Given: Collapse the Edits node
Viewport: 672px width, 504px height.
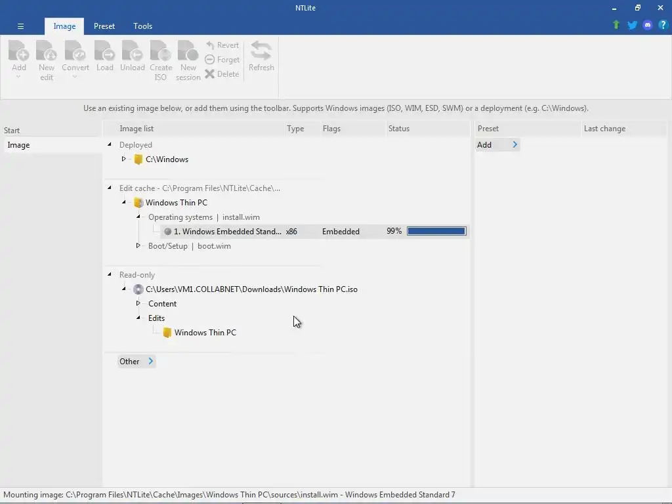Looking at the screenshot, I should click(x=138, y=318).
